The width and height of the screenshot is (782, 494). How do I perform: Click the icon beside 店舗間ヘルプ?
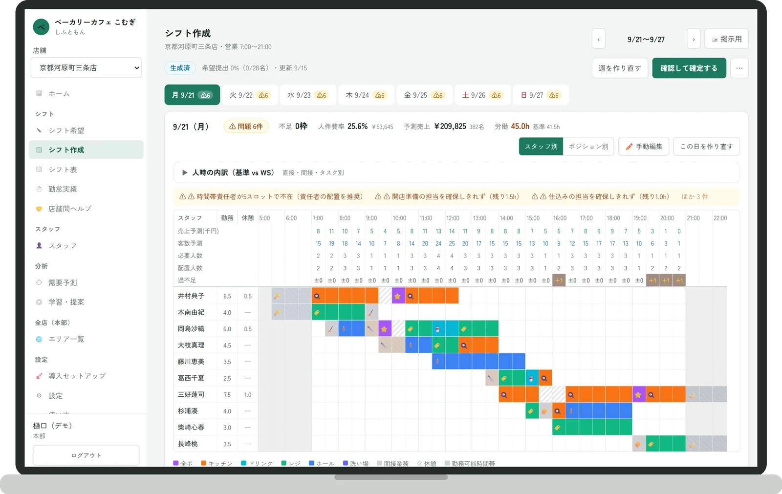39,209
